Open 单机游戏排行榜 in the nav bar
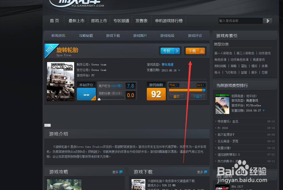The width and height of the screenshot is (283, 190). tap(169, 21)
